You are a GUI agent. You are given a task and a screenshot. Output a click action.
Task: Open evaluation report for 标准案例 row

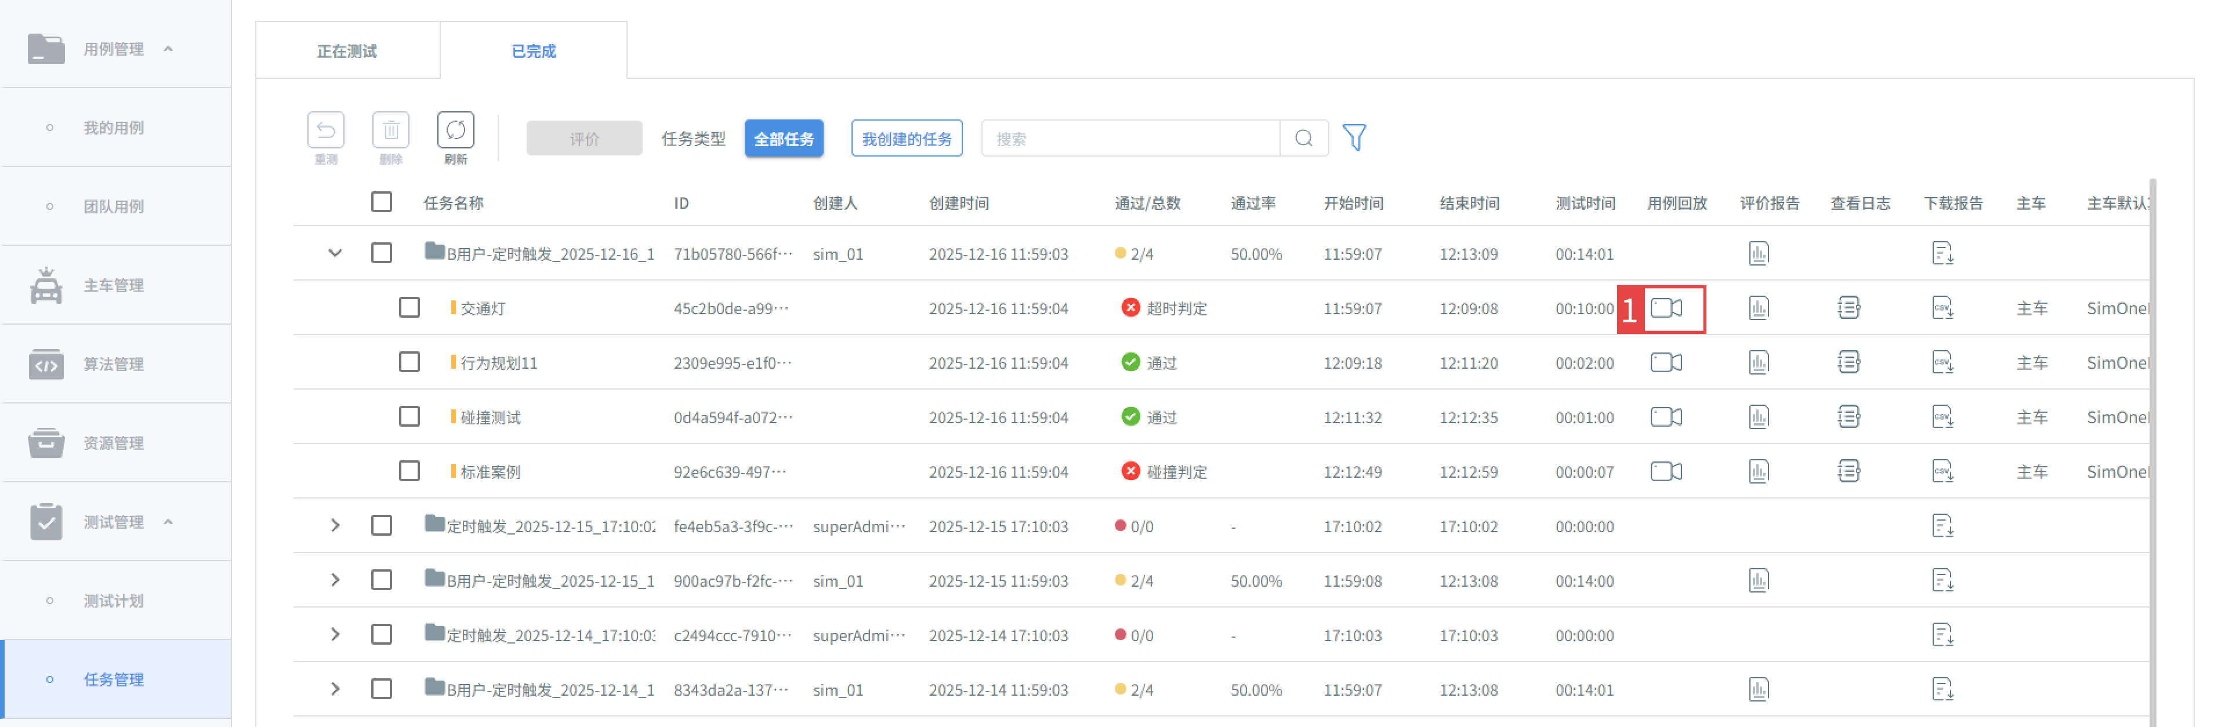click(1759, 471)
